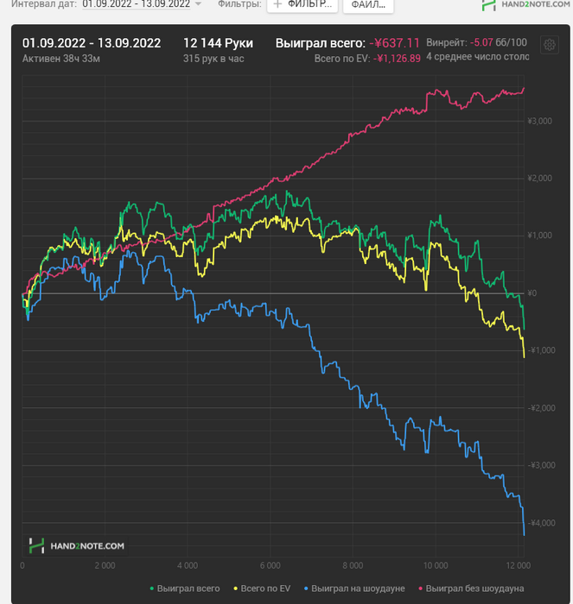Click the blue legend color dot
The width and height of the screenshot is (573, 604).
[x=304, y=588]
